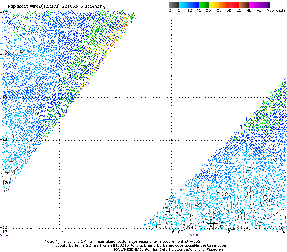The image size is (287, 252).
Task: Click the '-9' longitude axis label
Action: [x=116, y=232]
